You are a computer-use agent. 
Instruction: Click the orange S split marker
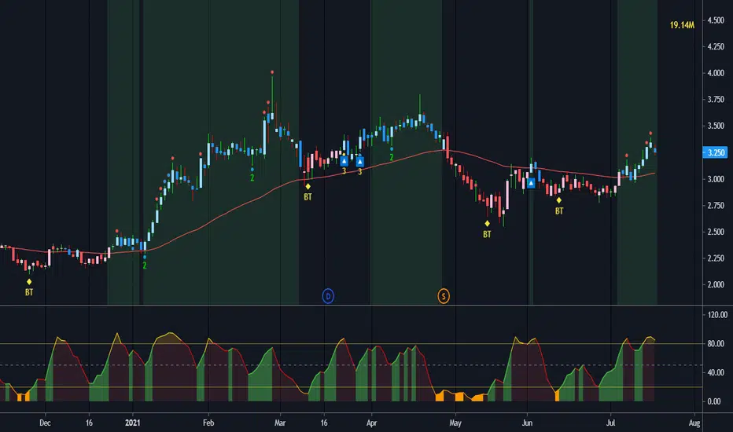pos(444,296)
